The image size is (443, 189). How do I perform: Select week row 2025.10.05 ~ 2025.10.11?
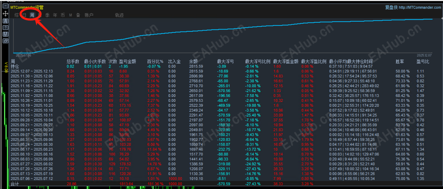[32, 115]
